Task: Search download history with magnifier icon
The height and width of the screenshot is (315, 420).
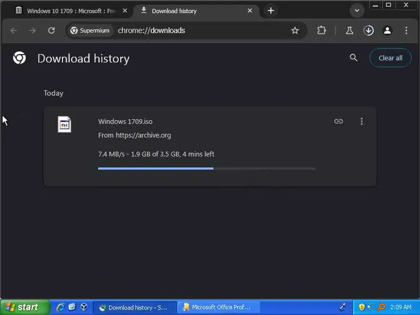Action: click(353, 58)
